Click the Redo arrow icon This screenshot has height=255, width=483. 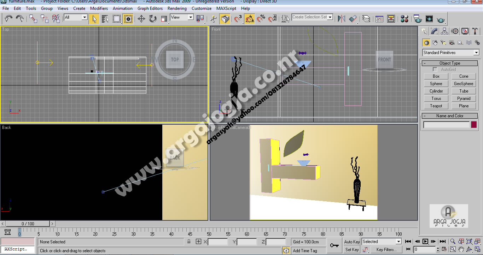[x=20, y=18]
